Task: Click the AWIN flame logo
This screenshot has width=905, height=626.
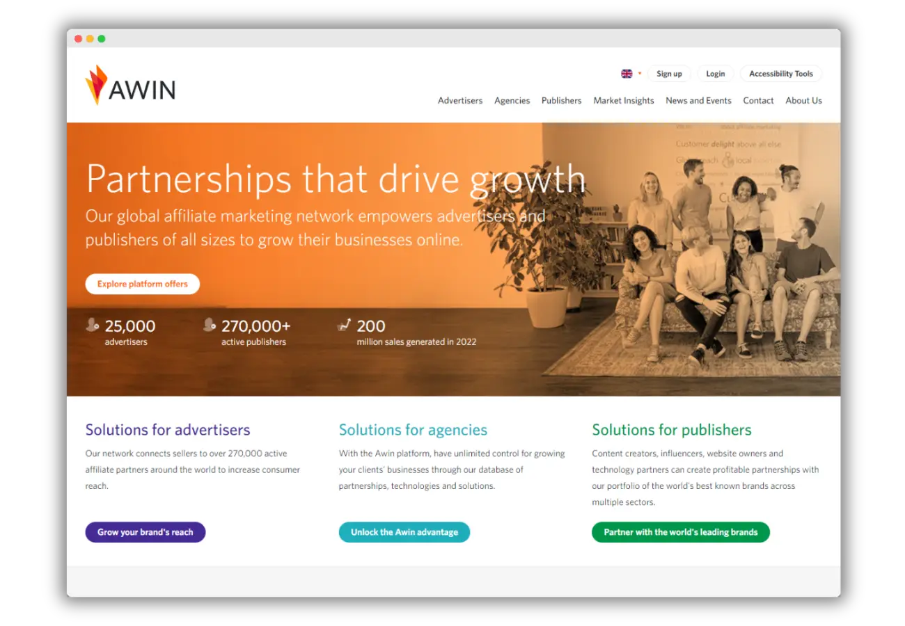Action: tap(97, 85)
